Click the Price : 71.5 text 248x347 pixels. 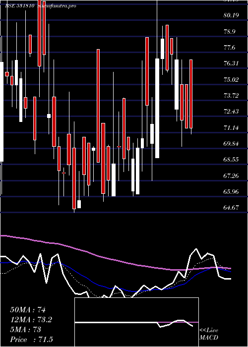coord(31,339)
